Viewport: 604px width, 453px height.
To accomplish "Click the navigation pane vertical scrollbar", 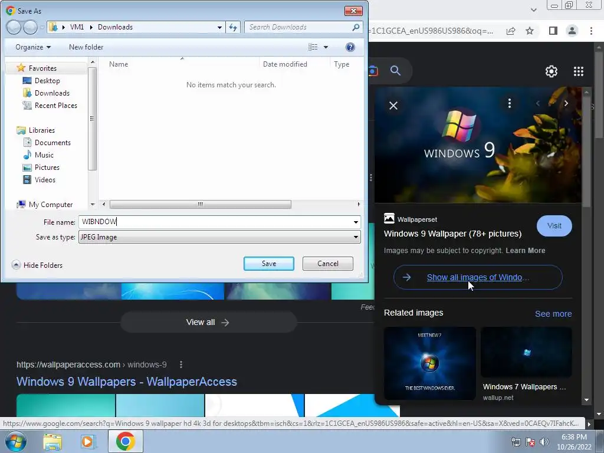I will pos(91,119).
